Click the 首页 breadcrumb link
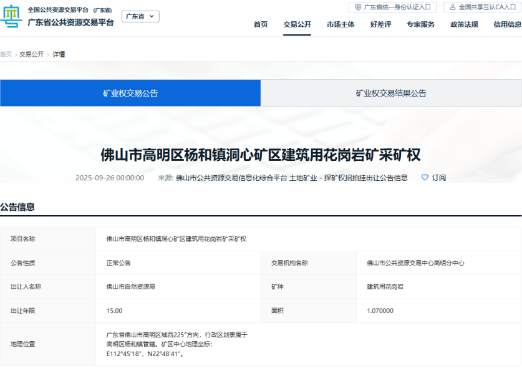522x376 pixels. 6,54
